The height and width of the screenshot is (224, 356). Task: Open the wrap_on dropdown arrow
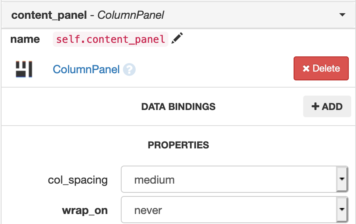(x=342, y=210)
